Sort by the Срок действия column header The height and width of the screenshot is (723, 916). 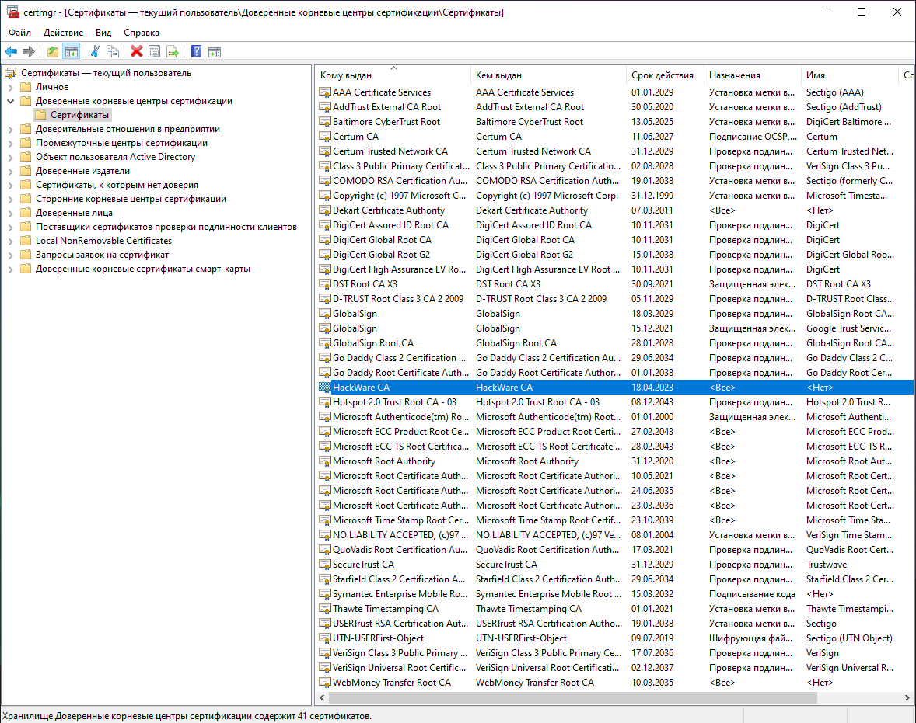[x=662, y=75]
